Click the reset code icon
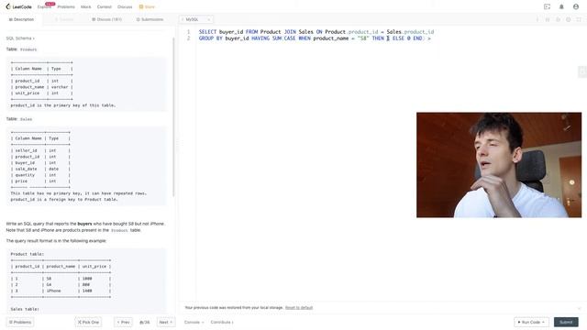 [558, 19]
